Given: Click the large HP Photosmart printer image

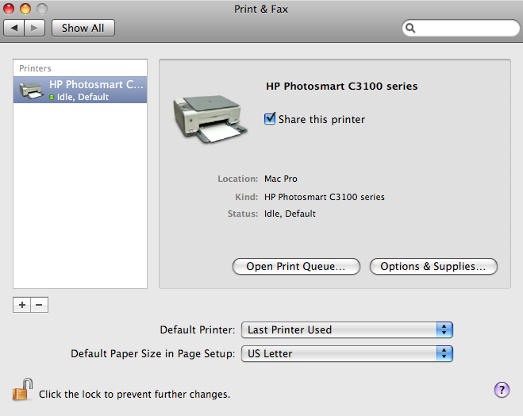Looking at the screenshot, I should (x=210, y=118).
